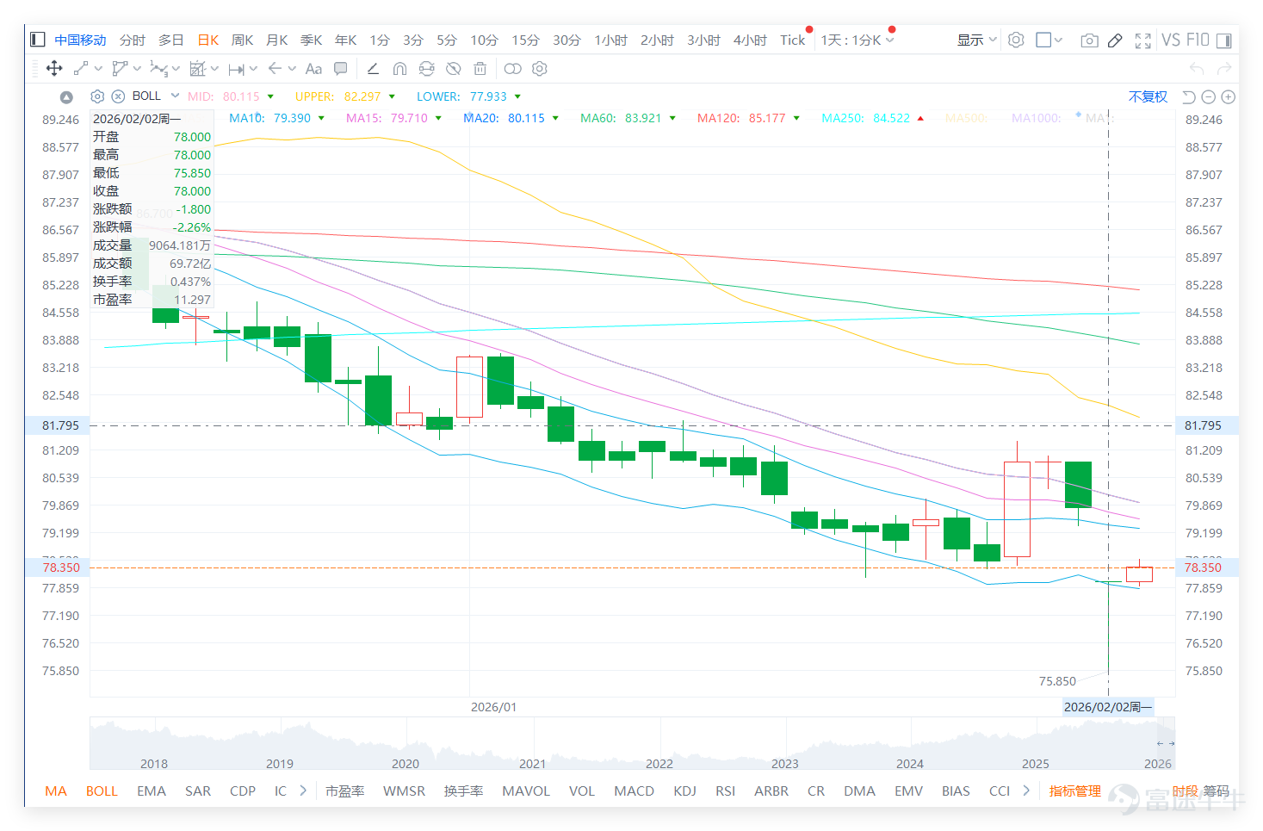Switch to the 月K monthly chart tab
The height and width of the screenshot is (831, 1263).
coord(276,40)
